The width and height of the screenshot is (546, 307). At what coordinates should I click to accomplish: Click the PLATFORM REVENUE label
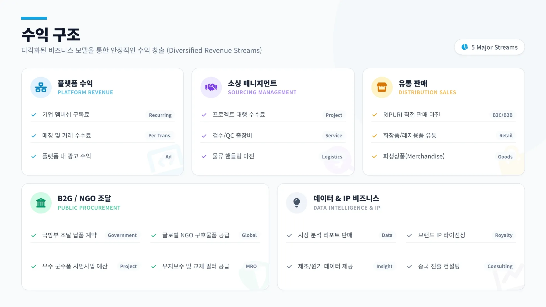coord(85,92)
